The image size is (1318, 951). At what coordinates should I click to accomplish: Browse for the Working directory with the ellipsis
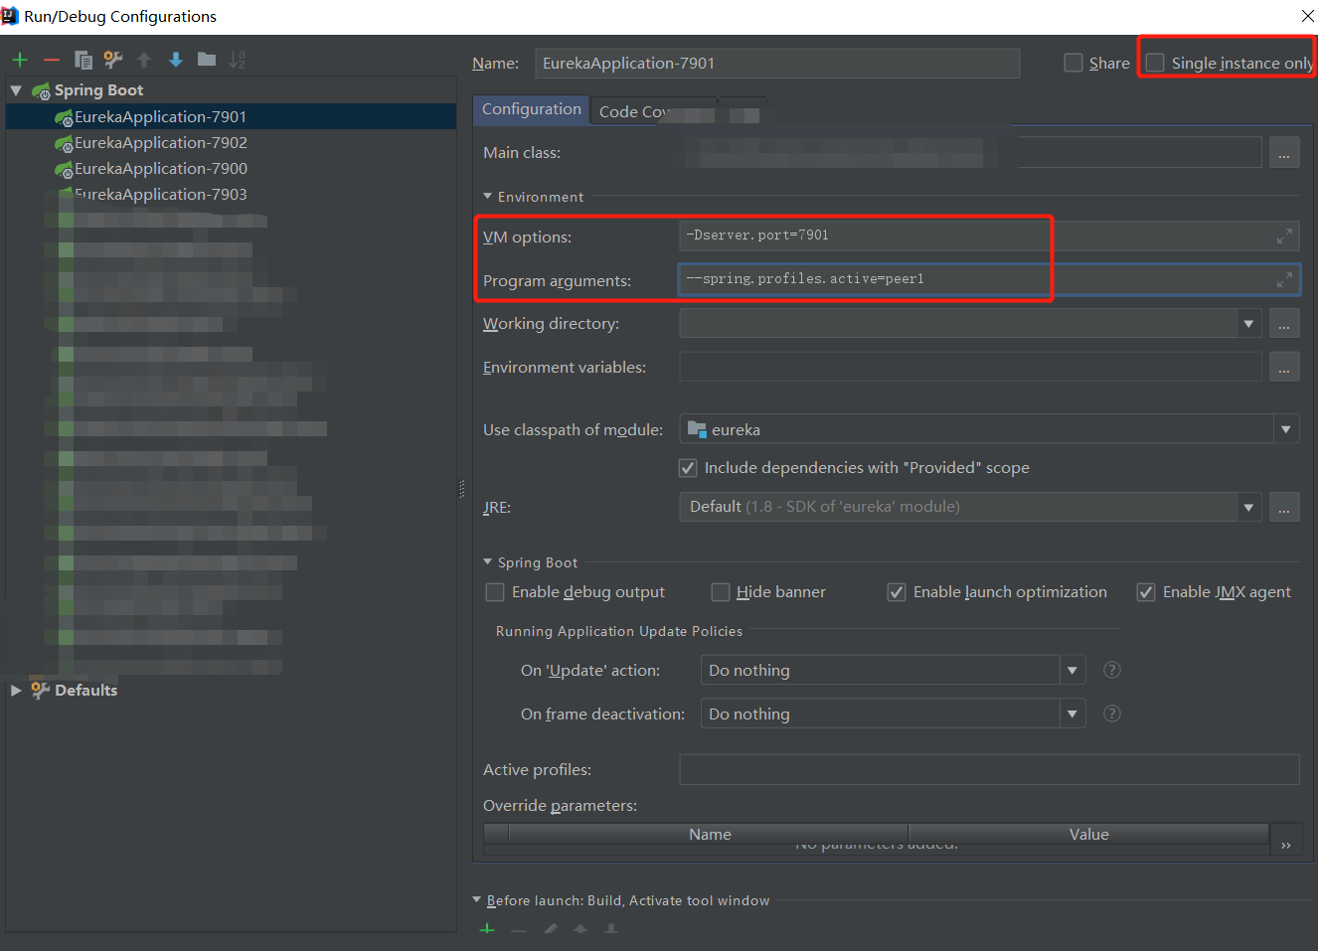click(x=1284, y=324)
